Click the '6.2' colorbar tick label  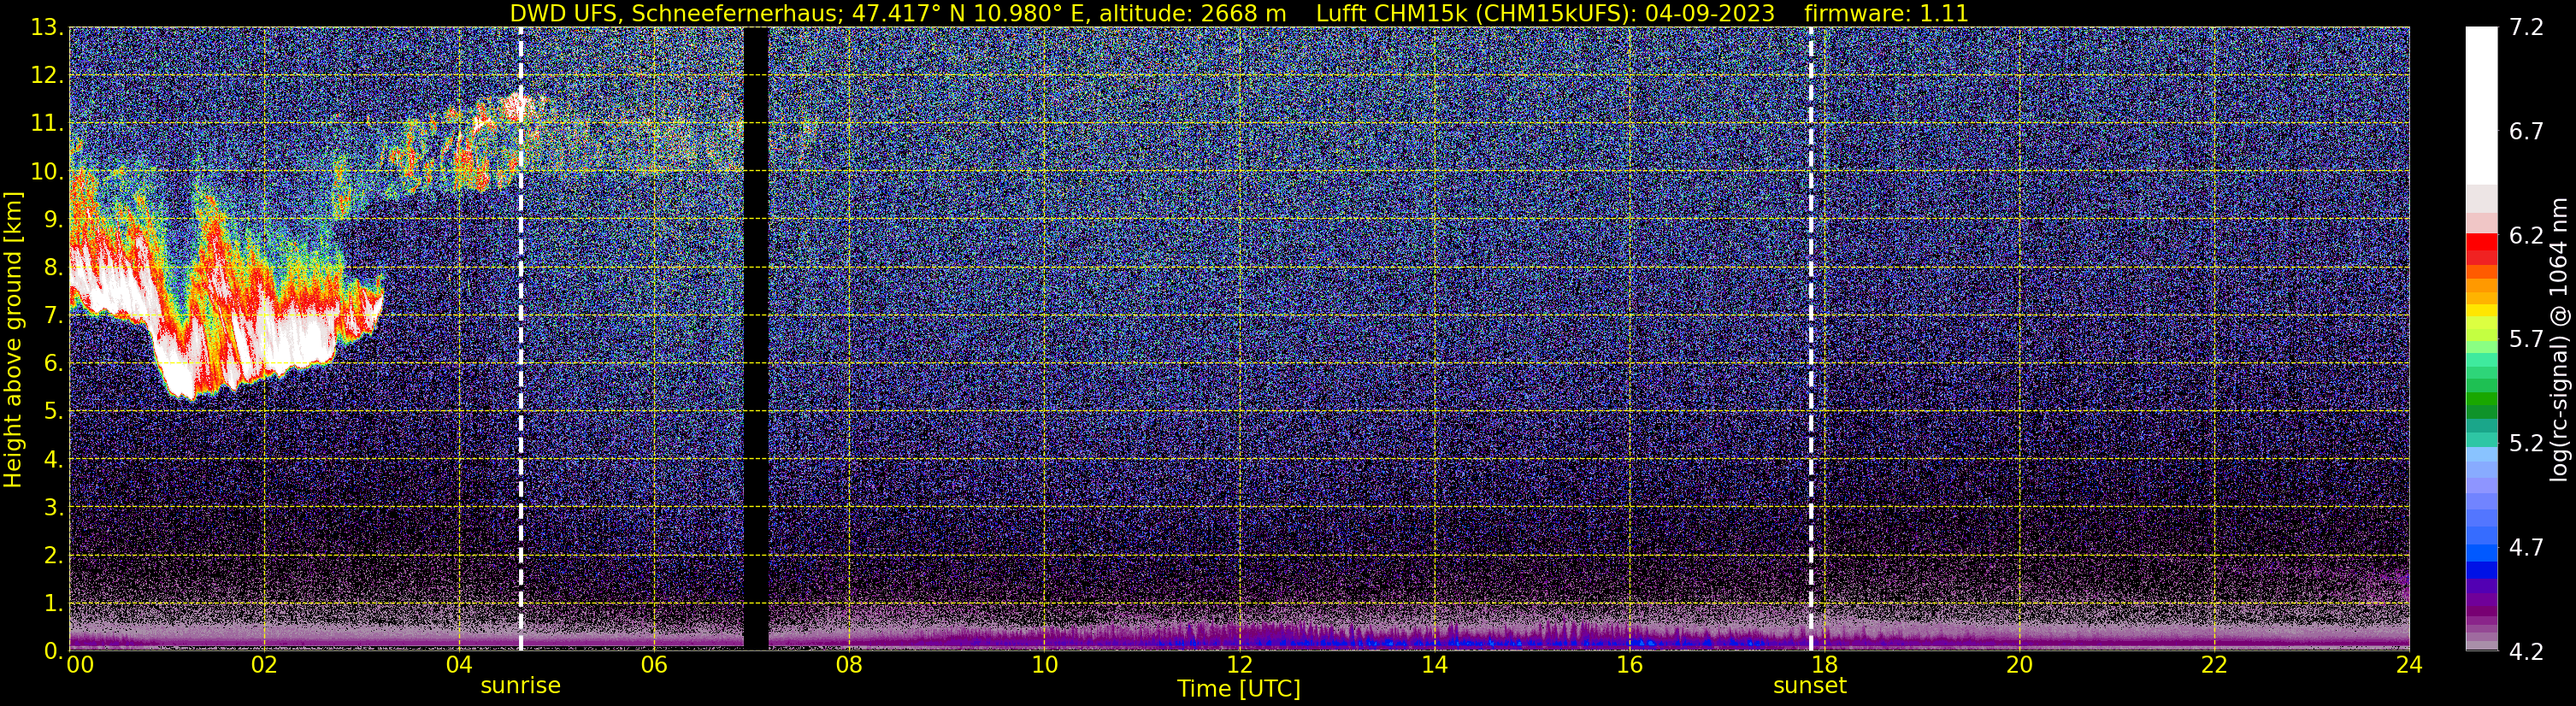pos(2526,236)
